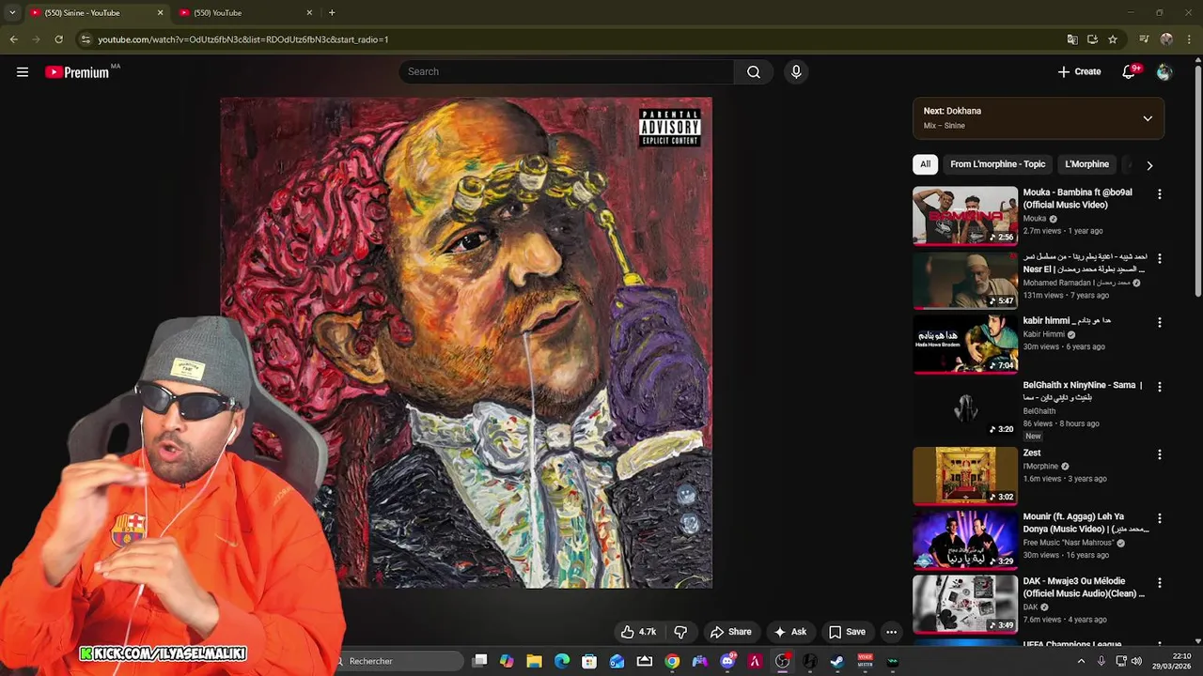This screenshot has height=676, width=1203.
Task: Click the translate page icon
Action: click(x=1072, y=39)
